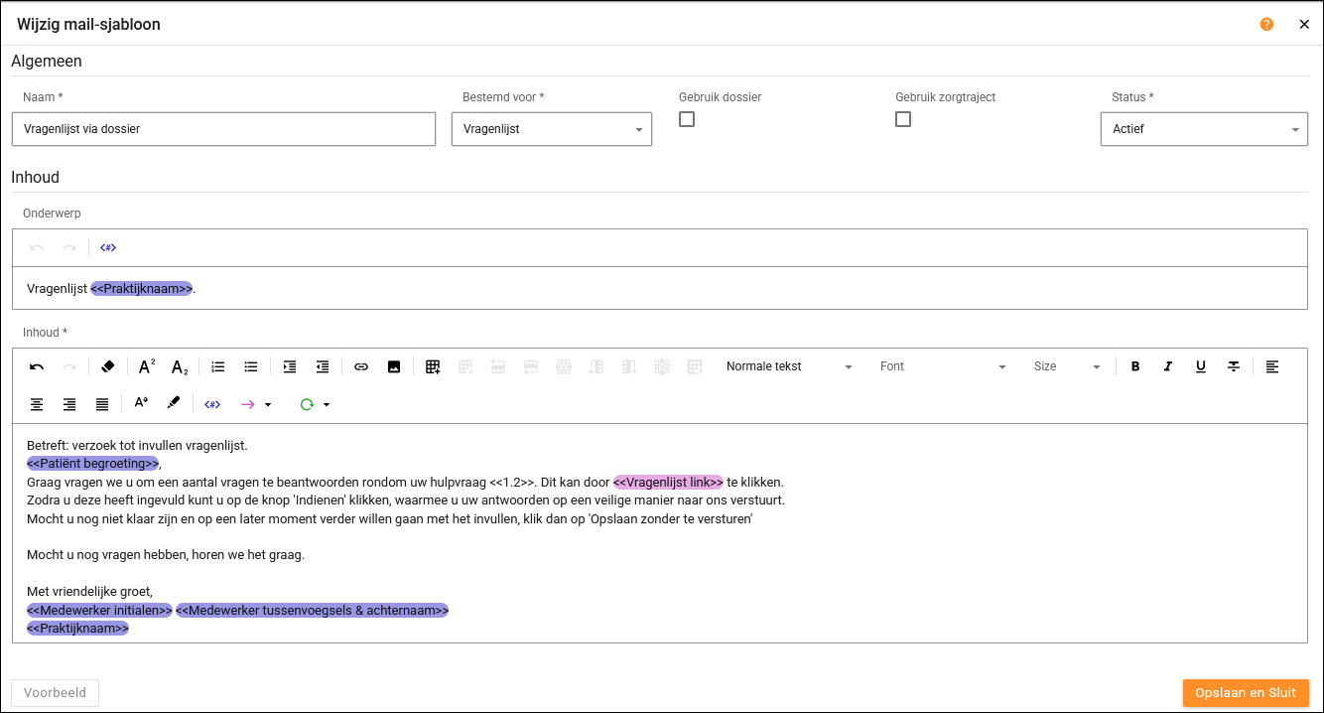
Task: Expand the Status dropdown showing Actief
Action: click(x=1204, y=129)
